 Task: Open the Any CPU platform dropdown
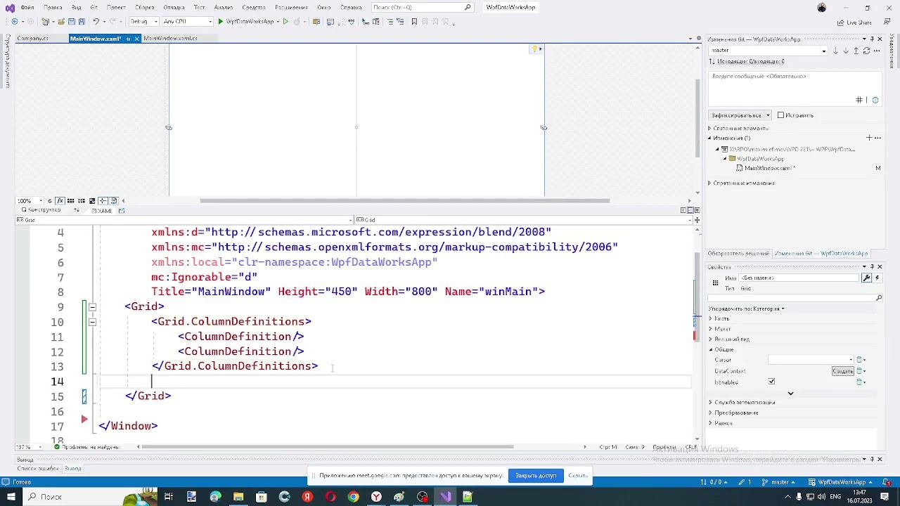[x=187, y=22]
